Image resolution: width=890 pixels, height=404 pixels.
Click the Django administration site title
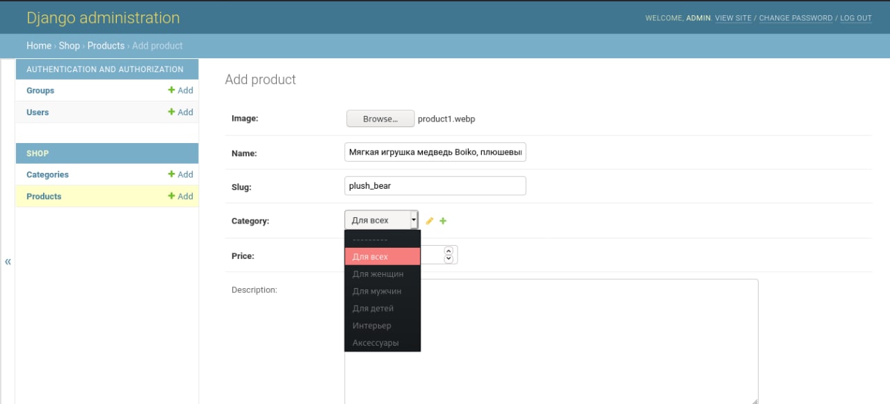(x=103, y=18)
